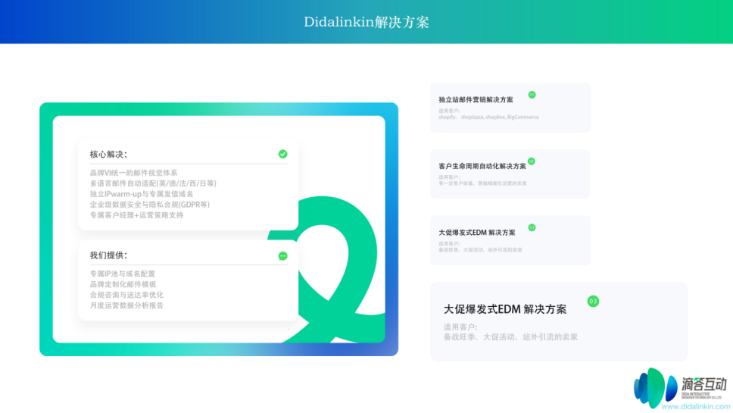Click the 适用客户: label in the enlarged card
Viewport: 733px width, 413px height.
[460, 327]
